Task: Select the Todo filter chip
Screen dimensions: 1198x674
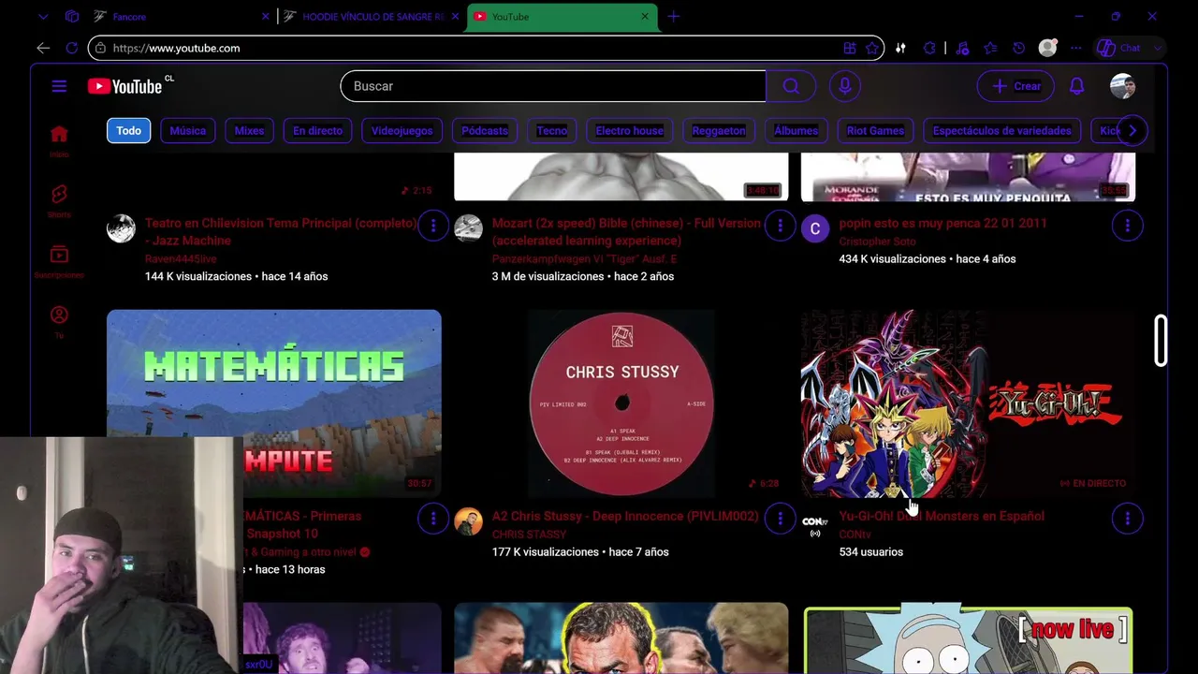Action: pyautogui.click(x=128, y=131)
